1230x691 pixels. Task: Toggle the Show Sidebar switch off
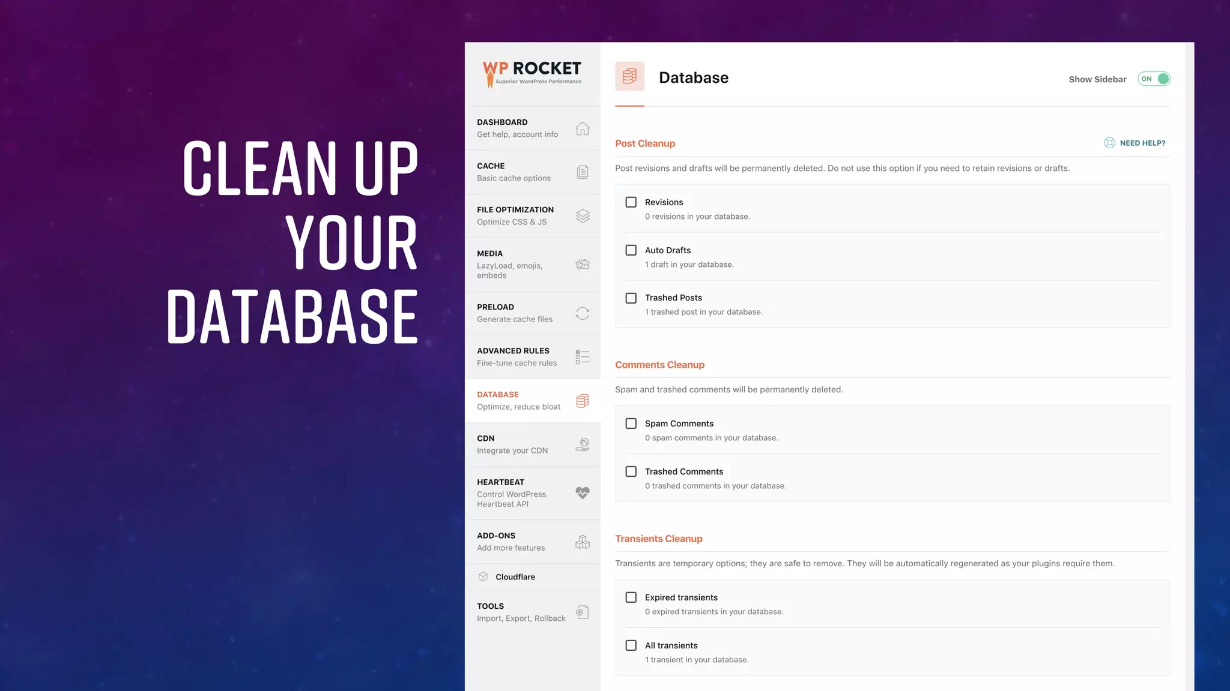[x=1154, y=79]
